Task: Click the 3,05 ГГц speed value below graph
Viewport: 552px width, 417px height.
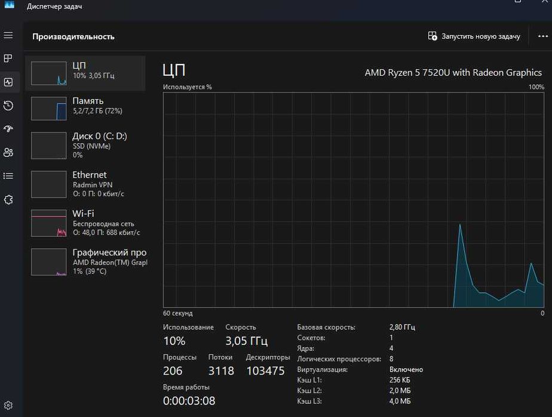Action: tap(246, 341)
